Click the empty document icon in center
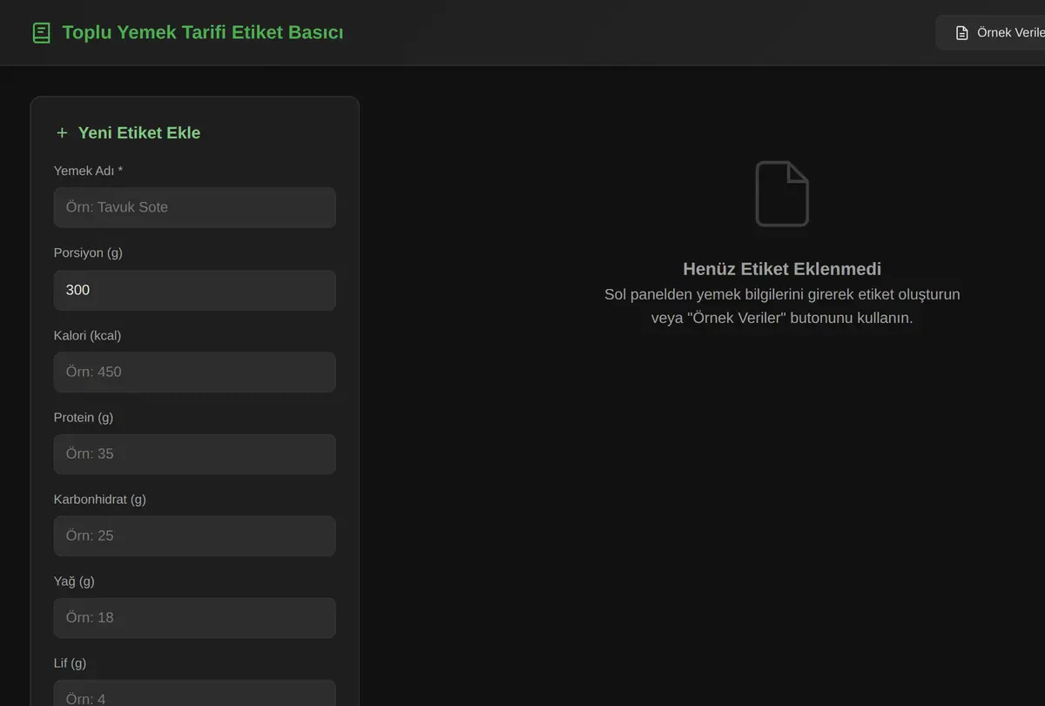Screen dimensions: 1045x706 pyautogui.click(x=782, y=193)
